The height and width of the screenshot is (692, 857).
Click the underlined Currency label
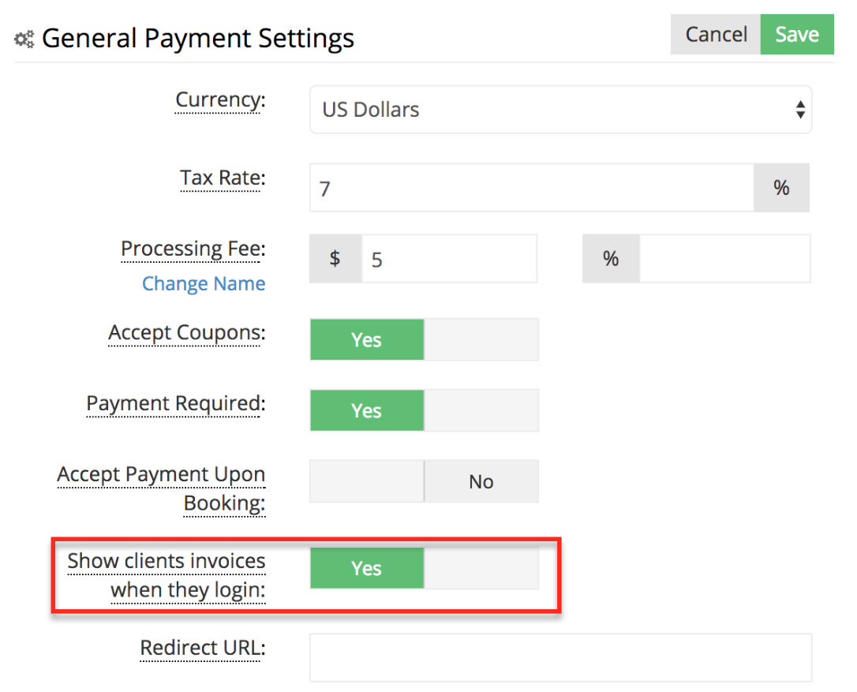[218, 99]
